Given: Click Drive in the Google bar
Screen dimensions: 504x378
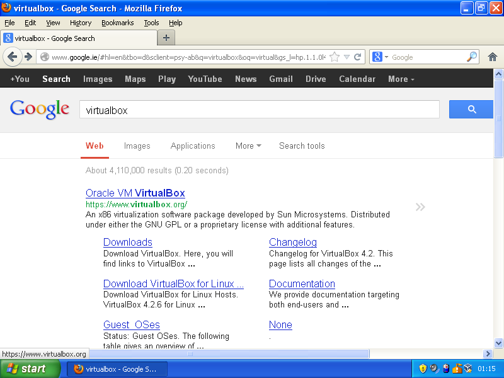Looking at the screenshot, I should pos(316,79).
